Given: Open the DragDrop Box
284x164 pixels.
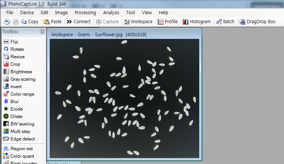Looking at the screenshot, I should (257, 22).
